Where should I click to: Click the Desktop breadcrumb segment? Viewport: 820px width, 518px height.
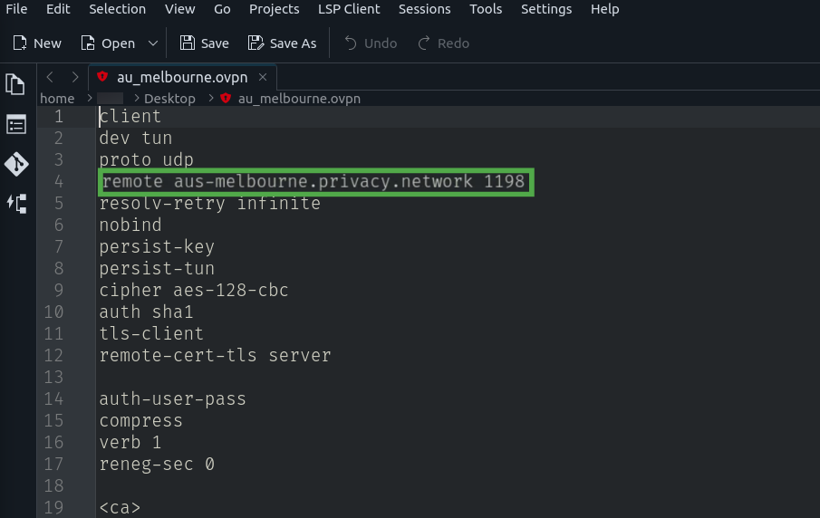(169, 99)
